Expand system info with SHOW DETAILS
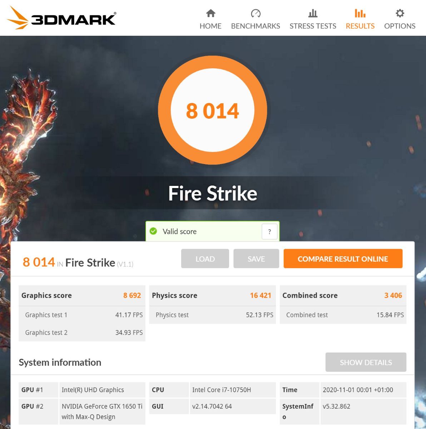The width and height of the screenshot is (426, 429). pyautogui.click(x=366, y=362)
